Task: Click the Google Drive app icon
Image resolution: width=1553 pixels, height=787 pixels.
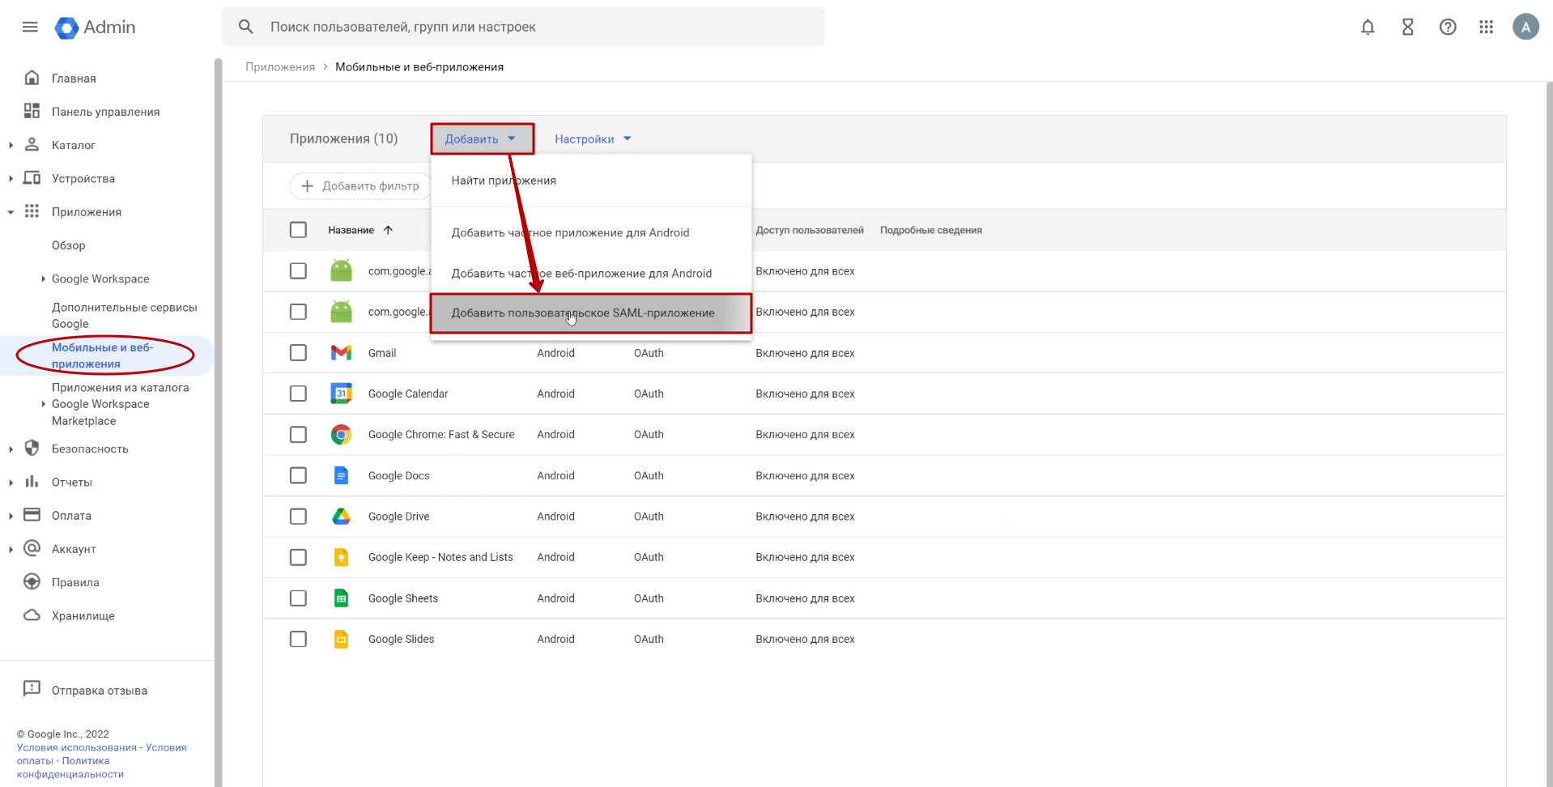Action: [x=341, y=517]
